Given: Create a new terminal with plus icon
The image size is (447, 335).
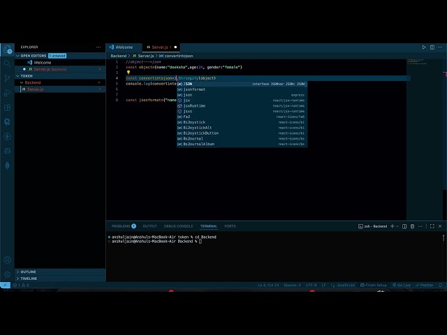Looking at the screenshot, I should pos(393,226).
